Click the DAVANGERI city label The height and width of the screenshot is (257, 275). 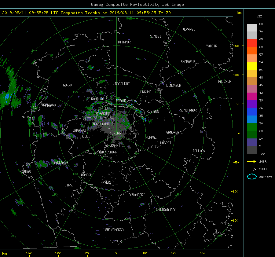(x=137, y=195)
